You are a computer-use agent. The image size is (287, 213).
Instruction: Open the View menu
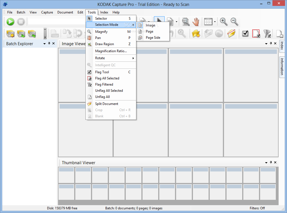click(x=33, y=12)
